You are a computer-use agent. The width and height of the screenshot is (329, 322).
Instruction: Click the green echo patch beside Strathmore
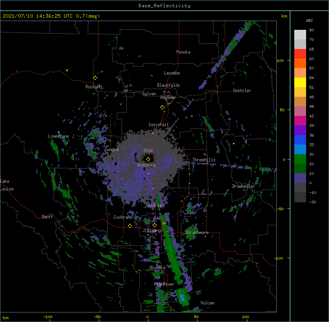click(x=191, y=233)
